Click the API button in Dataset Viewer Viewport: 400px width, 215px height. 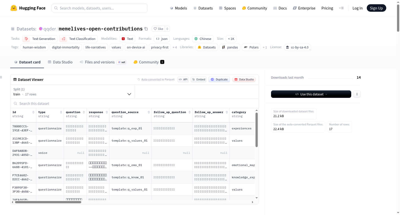point(183,79)
